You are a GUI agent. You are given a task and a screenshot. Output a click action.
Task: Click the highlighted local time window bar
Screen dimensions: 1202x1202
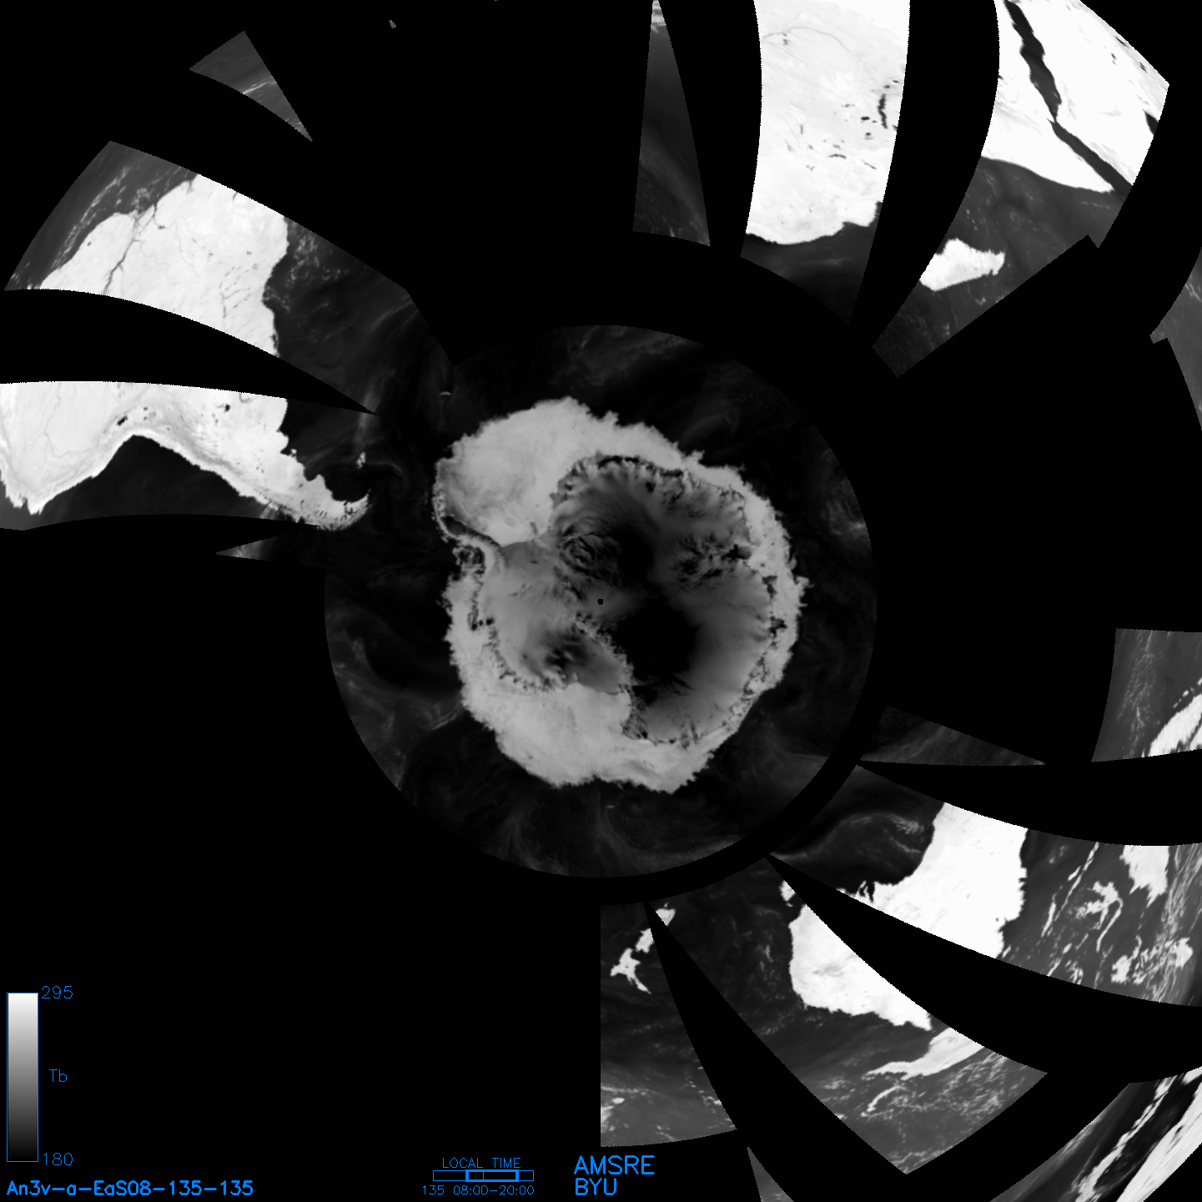point(491,1175)
